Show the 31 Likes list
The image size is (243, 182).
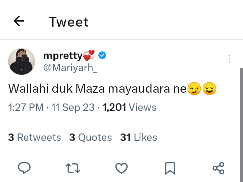coord(138,138)
